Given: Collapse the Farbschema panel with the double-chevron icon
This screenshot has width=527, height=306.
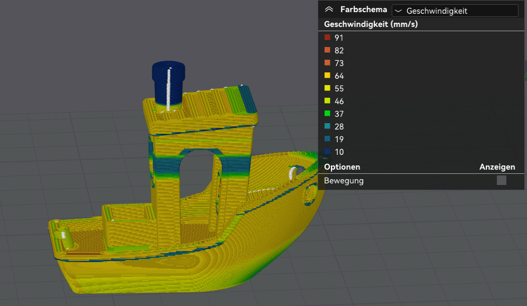Looking at the screenshot, I should click(329, 10).
